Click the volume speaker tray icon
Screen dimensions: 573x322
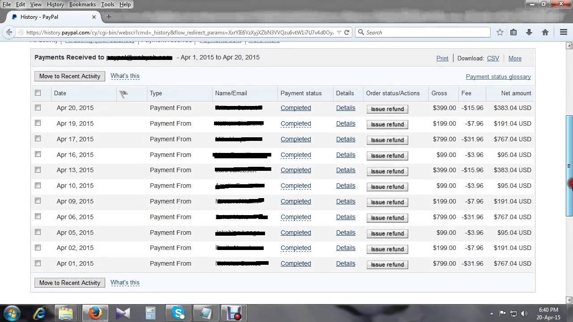click(524, 314)
